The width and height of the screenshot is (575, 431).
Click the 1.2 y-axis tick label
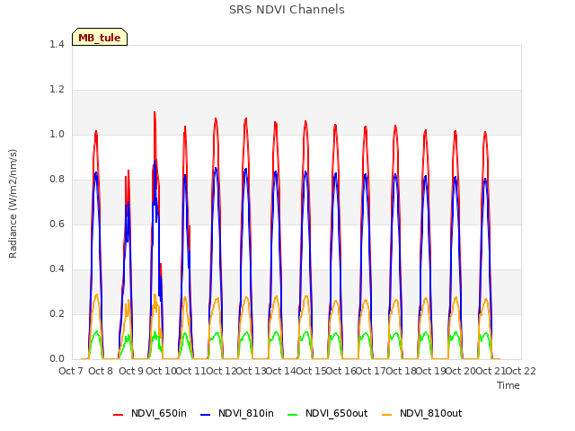pyautogui.click(x=57, y=90)
